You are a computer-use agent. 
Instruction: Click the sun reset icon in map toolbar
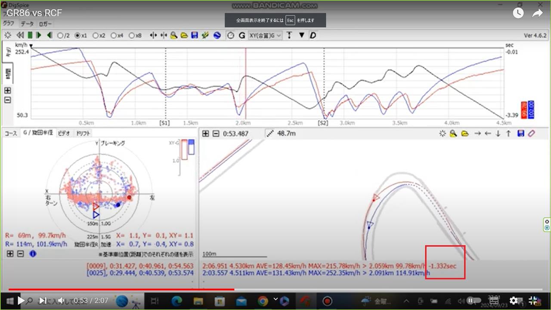point(443,133)
